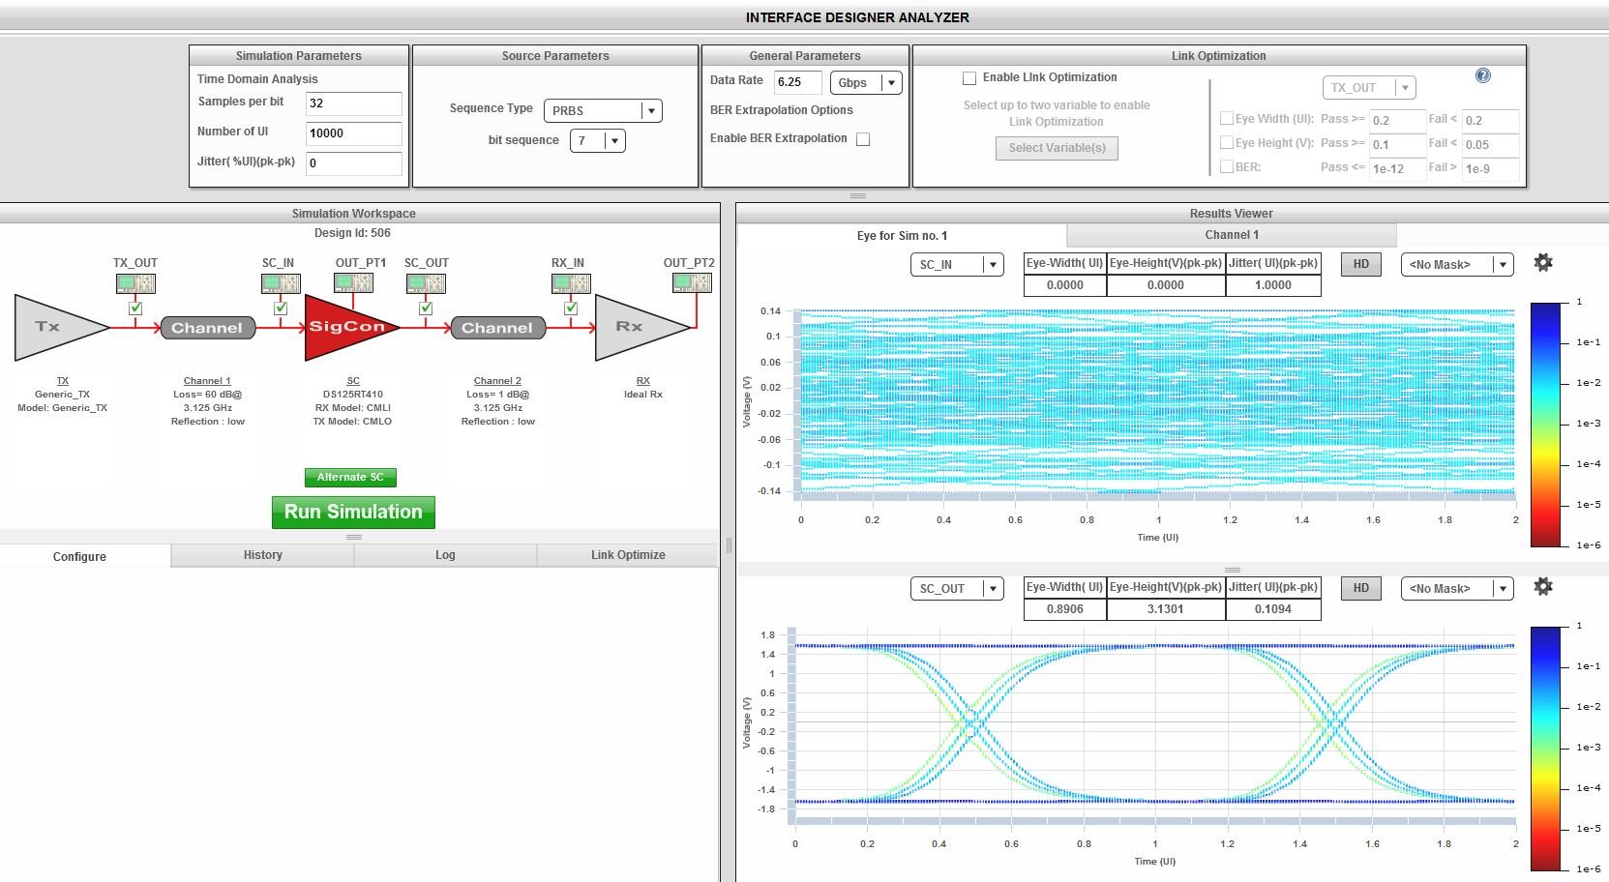The width and height of the screenshot is (1609, 882).
Task: Select the red SigCon block
Action: [x=351, y=328]
